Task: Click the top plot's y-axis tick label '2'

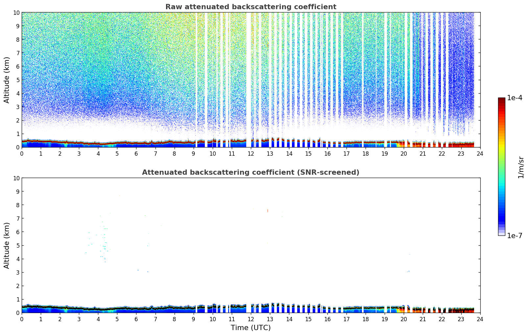Action: (18, 120)
